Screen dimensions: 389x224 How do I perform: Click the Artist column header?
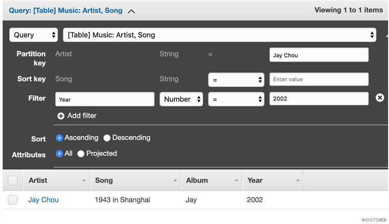tap(56, 181)
